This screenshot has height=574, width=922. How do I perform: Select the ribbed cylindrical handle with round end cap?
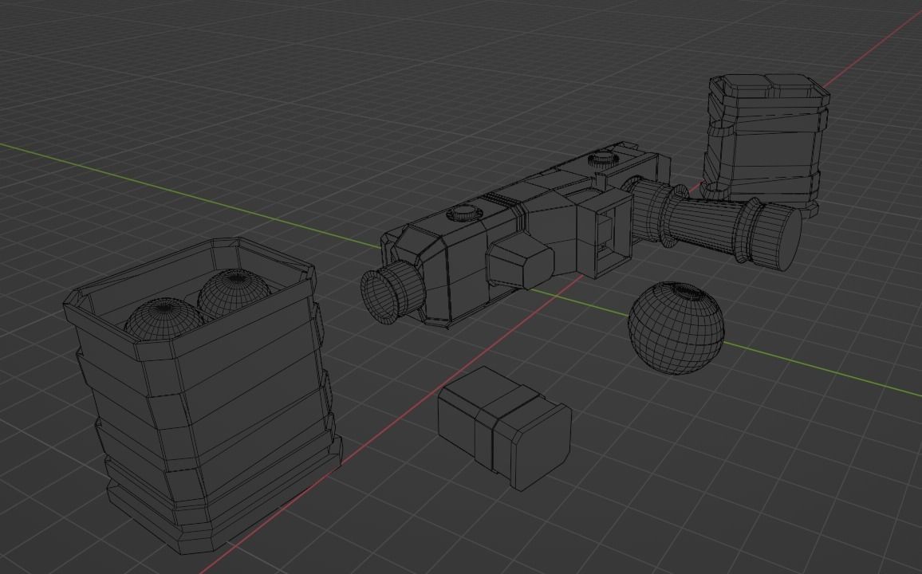(715, 223)
